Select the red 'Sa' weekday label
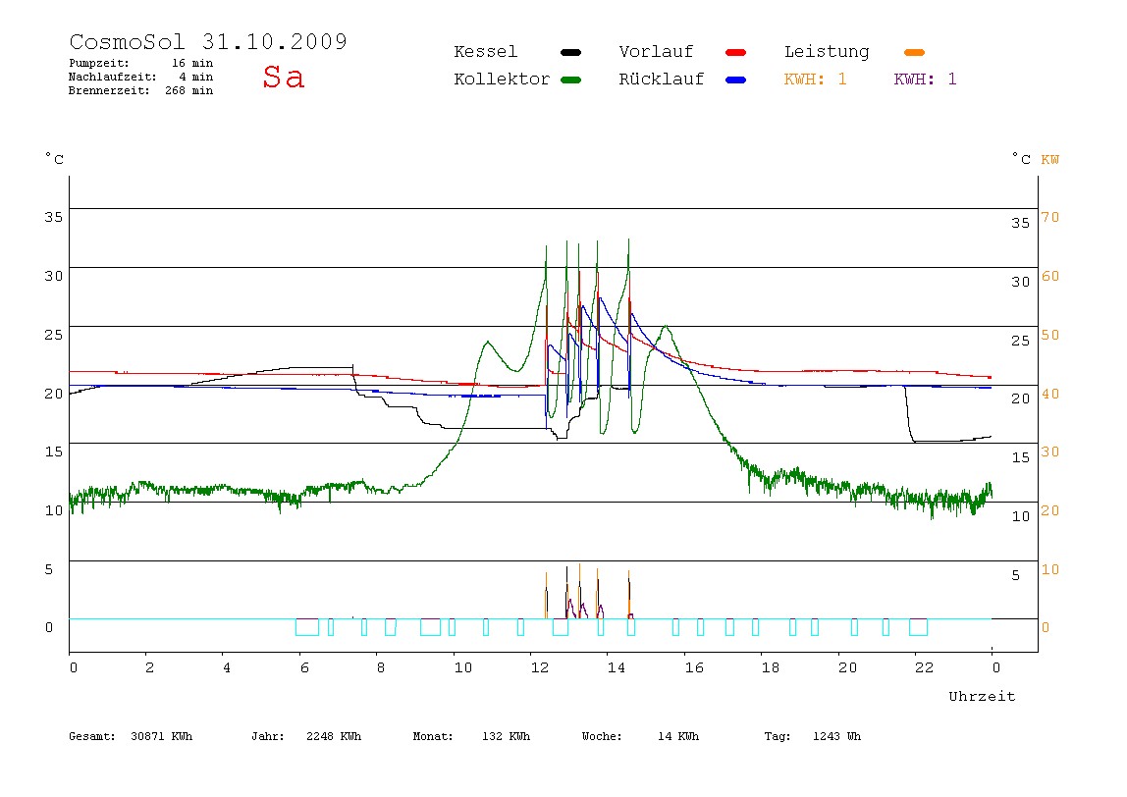 [x=283, y=77]
